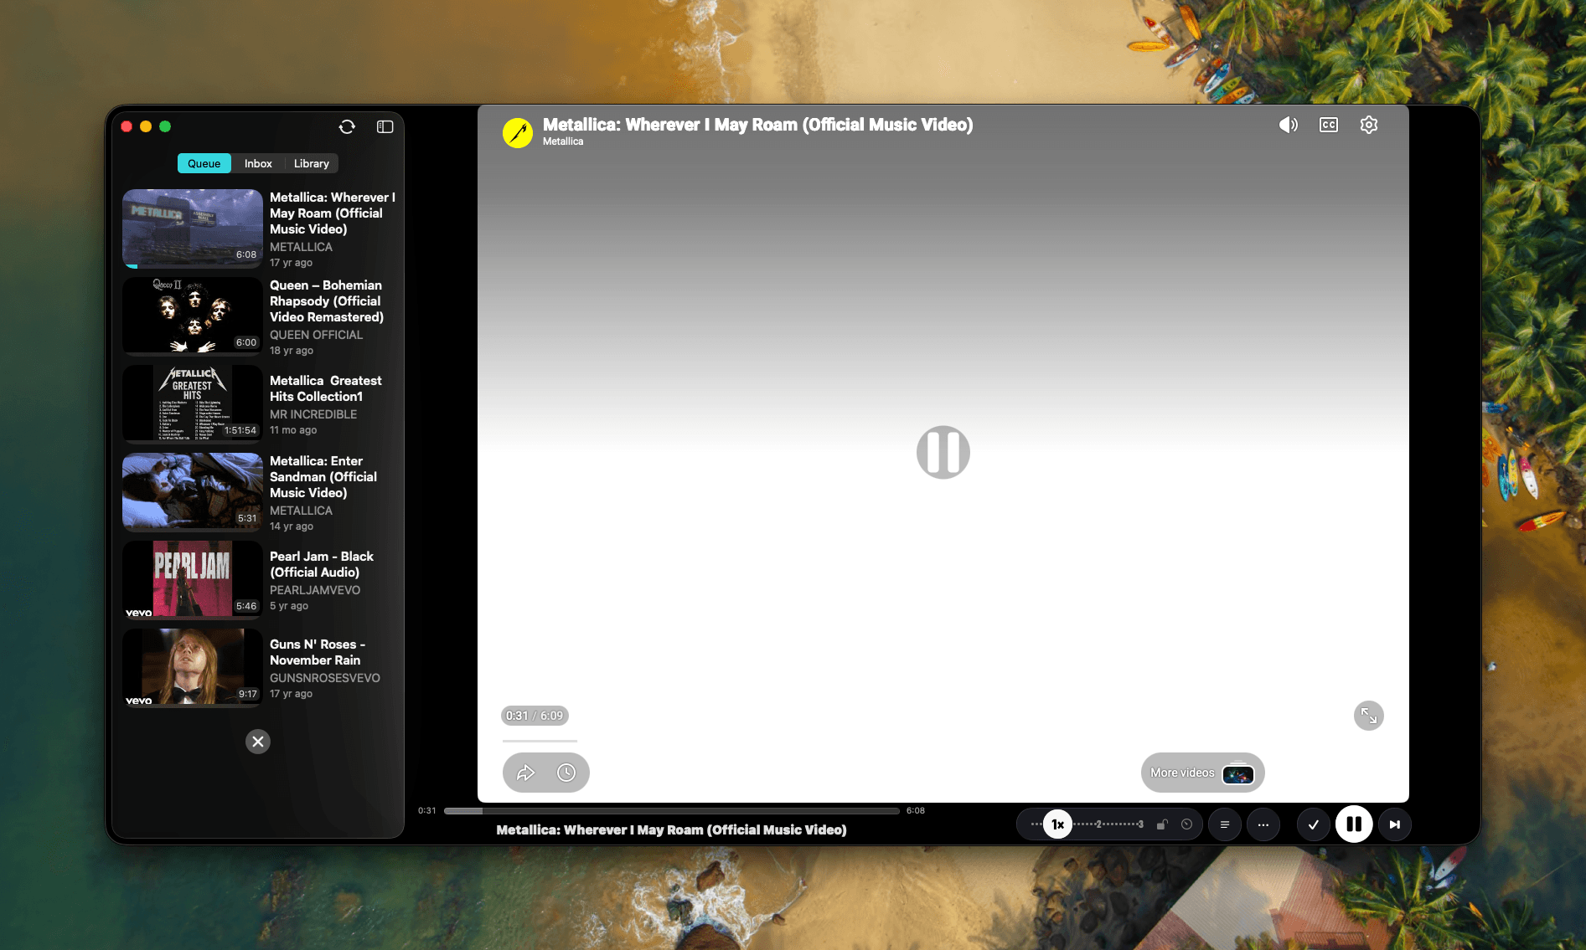The width and height of the screenshot is (1586, 950).
Task: Switch to the Queue tab
Action: 204,163
